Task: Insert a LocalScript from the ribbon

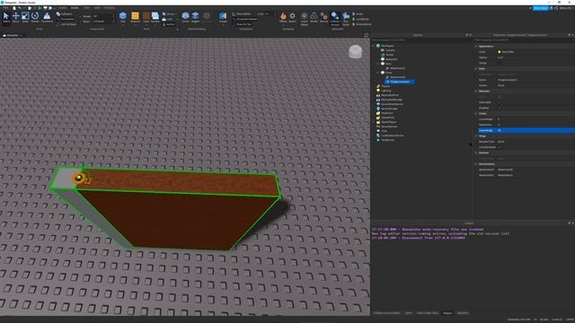Action: [360, 19]
